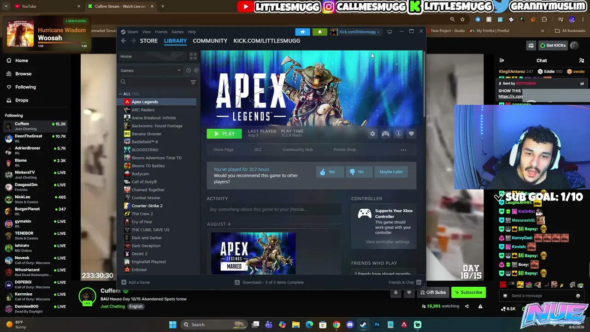Screen dimensions: 590x332
Task: Open Kick chat emote picker icon
Action: [x=578, y=296]
